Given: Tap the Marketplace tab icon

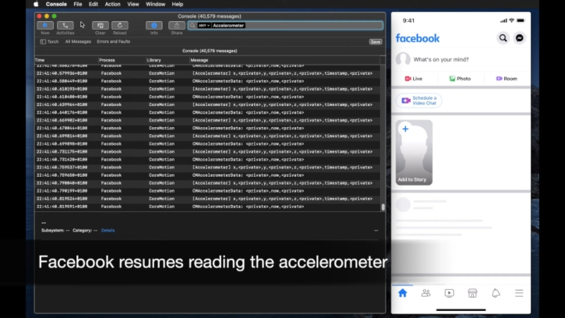Looking at the screenshot, I should pyautogui.click(x=472, y=293).
